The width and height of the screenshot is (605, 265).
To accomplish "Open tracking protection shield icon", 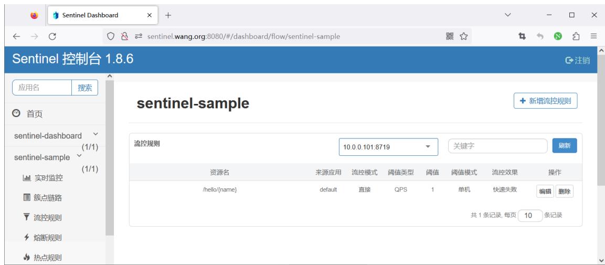I will pyautogui.click(x=111, y=36).
